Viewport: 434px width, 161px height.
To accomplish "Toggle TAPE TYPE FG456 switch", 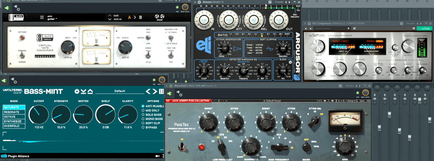I will coord(171,55).
